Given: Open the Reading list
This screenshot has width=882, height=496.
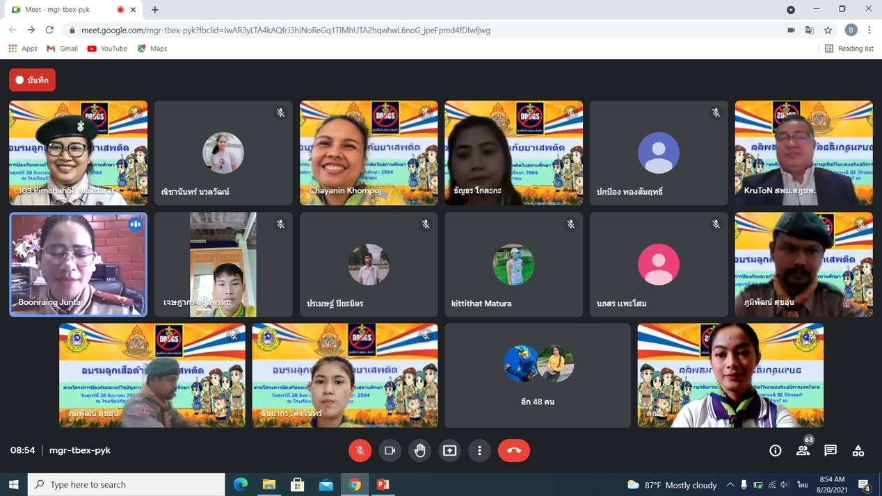Looking at the screenshot, I should point(849,49).
